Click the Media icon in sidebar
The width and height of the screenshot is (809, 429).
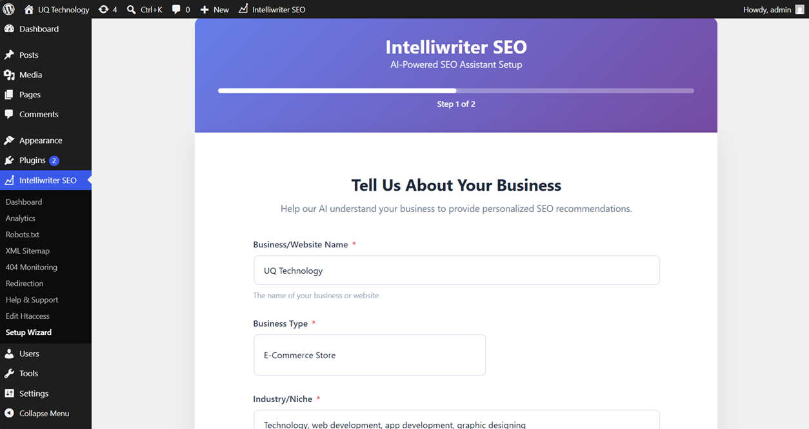9,75
